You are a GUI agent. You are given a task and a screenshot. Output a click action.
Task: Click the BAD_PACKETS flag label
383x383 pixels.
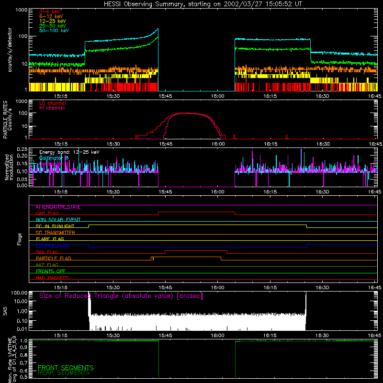click(52, 278)
